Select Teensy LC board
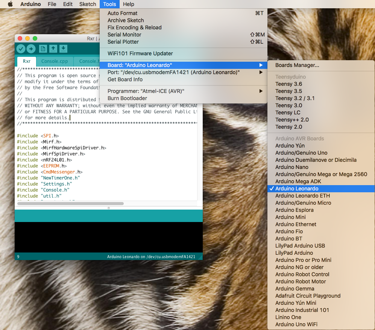375x330 pixels. (x=321, y=113)
